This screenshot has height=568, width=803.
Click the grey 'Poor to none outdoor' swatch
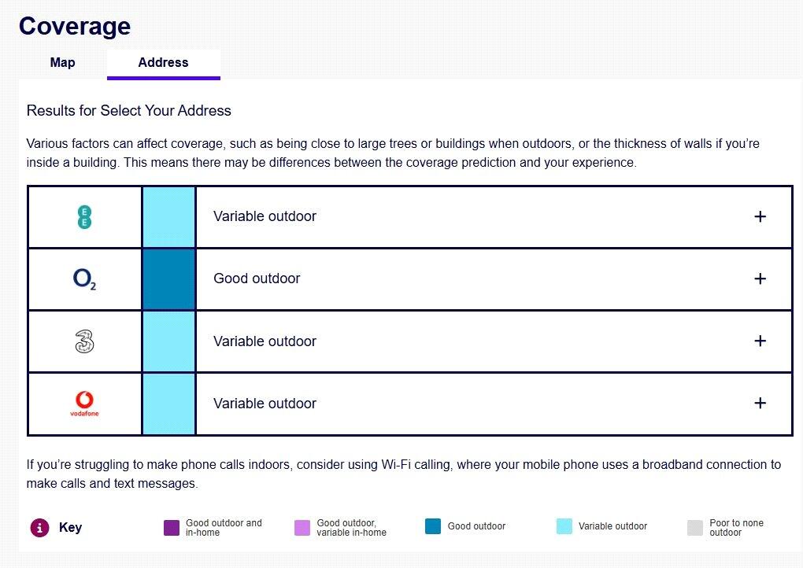tap(694, 528)
